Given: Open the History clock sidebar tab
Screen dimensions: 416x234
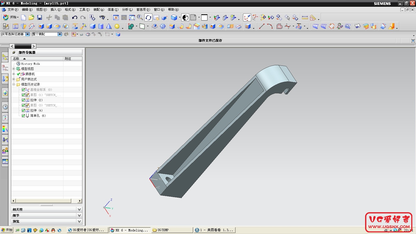Looking at the screenshot, I should [x=5, y=107].
